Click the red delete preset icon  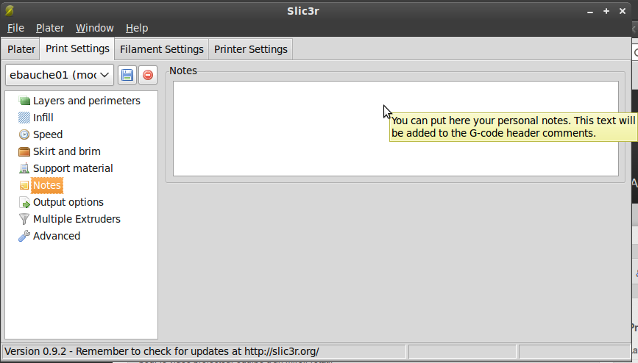148,75
